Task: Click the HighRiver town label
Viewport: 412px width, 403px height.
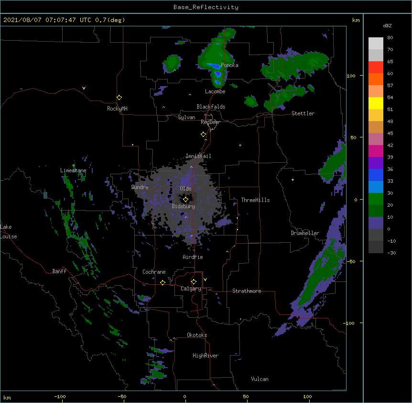Action: 206,356
